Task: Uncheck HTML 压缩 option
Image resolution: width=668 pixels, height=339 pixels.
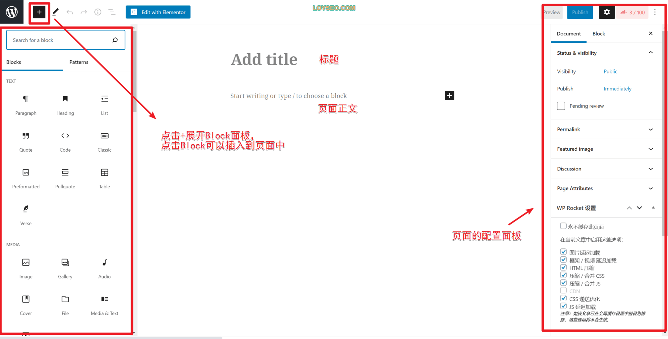Action: click(563, 267)
